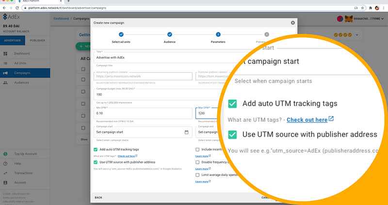
Task: Click the round account identicon beside MetaMask
Action: (340, 19)
